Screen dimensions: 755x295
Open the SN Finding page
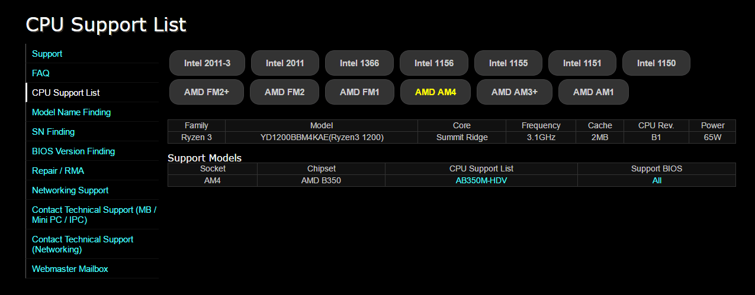pyautogui.click(x=53, y=132)
